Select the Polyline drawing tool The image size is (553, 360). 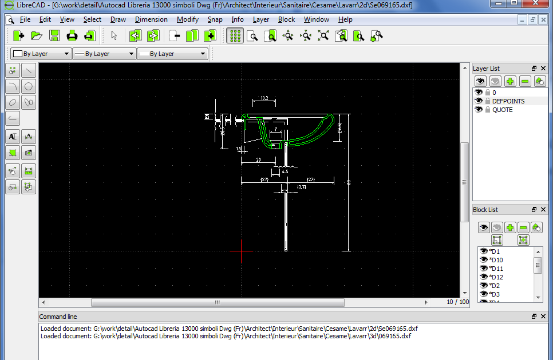[13, 119]
